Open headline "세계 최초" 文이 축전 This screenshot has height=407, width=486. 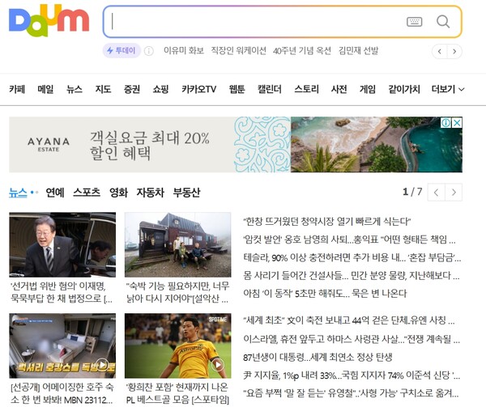click(x=349, y=320)
